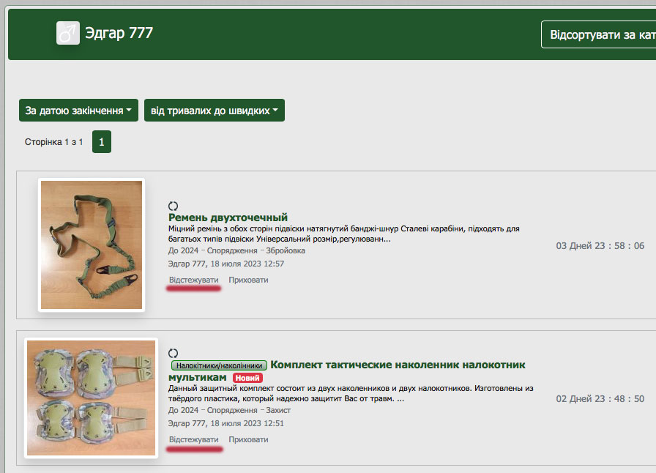Click the Налокітники/наколінники category tag
Image resolution: width=656 pixels, height=473 pixels.
coord(219,365)
